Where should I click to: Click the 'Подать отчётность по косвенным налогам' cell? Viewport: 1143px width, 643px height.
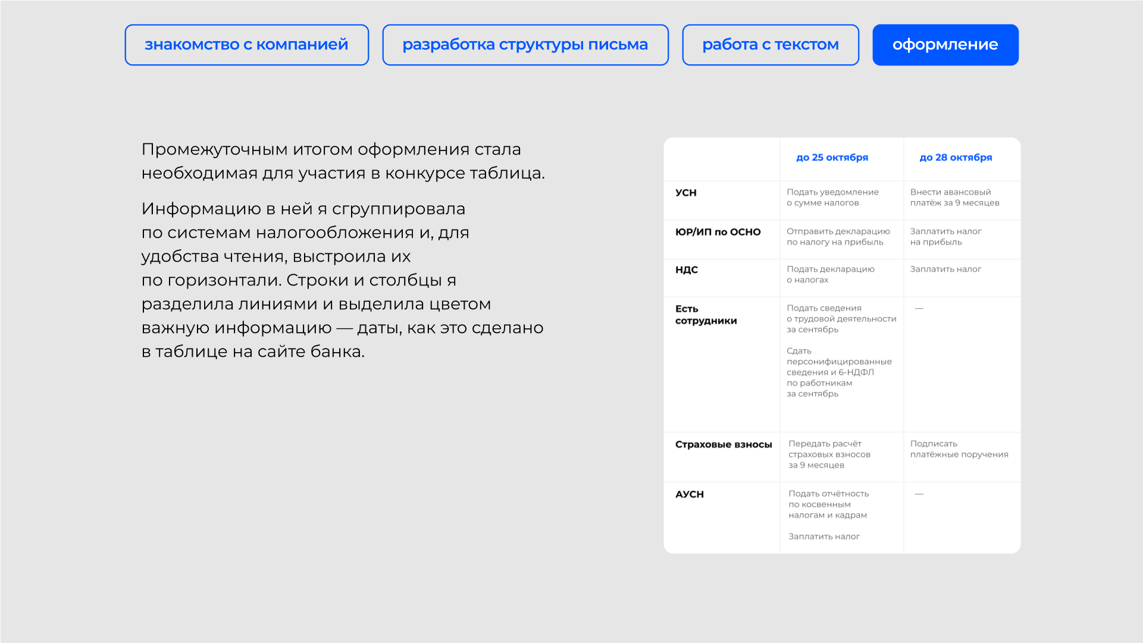828,504
